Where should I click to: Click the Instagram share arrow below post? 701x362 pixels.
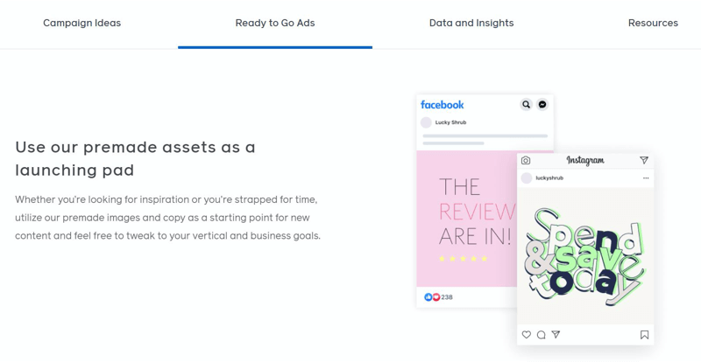click(x=556, y=334)
